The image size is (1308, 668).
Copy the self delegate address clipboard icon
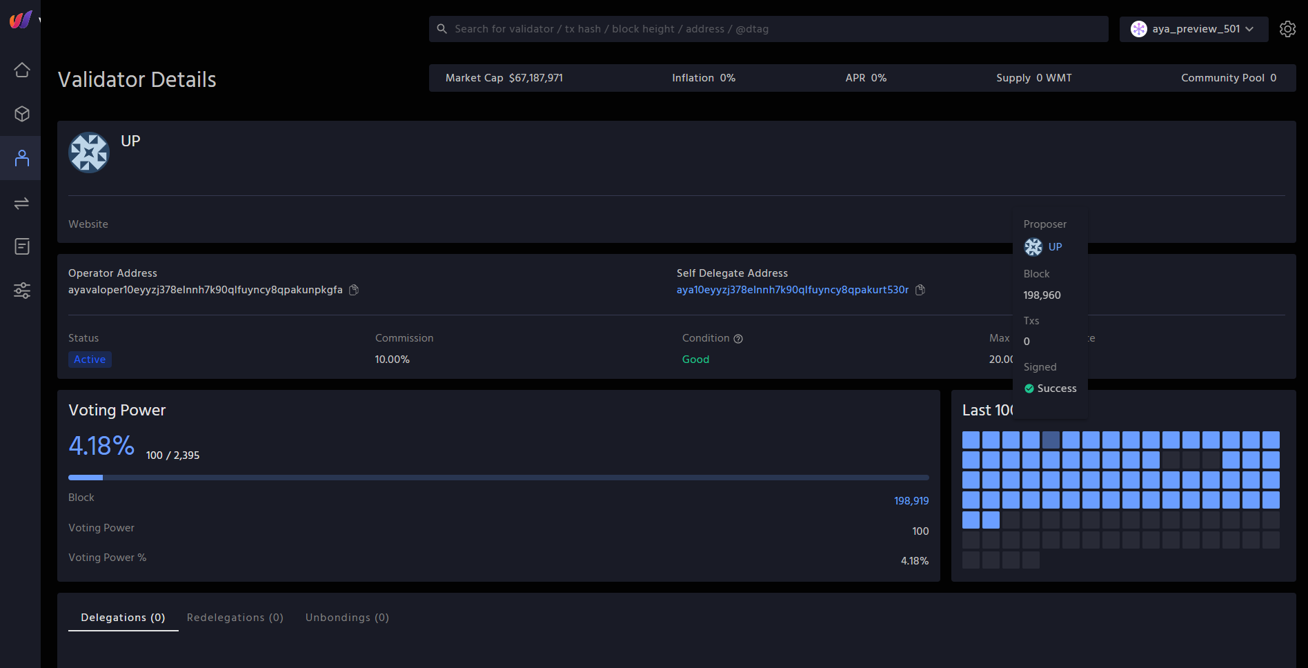coord(920,290)
